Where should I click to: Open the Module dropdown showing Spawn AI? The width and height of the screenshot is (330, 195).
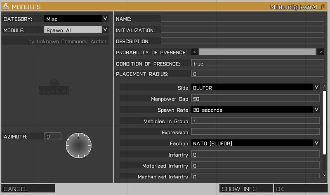pyautogui.click(x=76, y=30)
